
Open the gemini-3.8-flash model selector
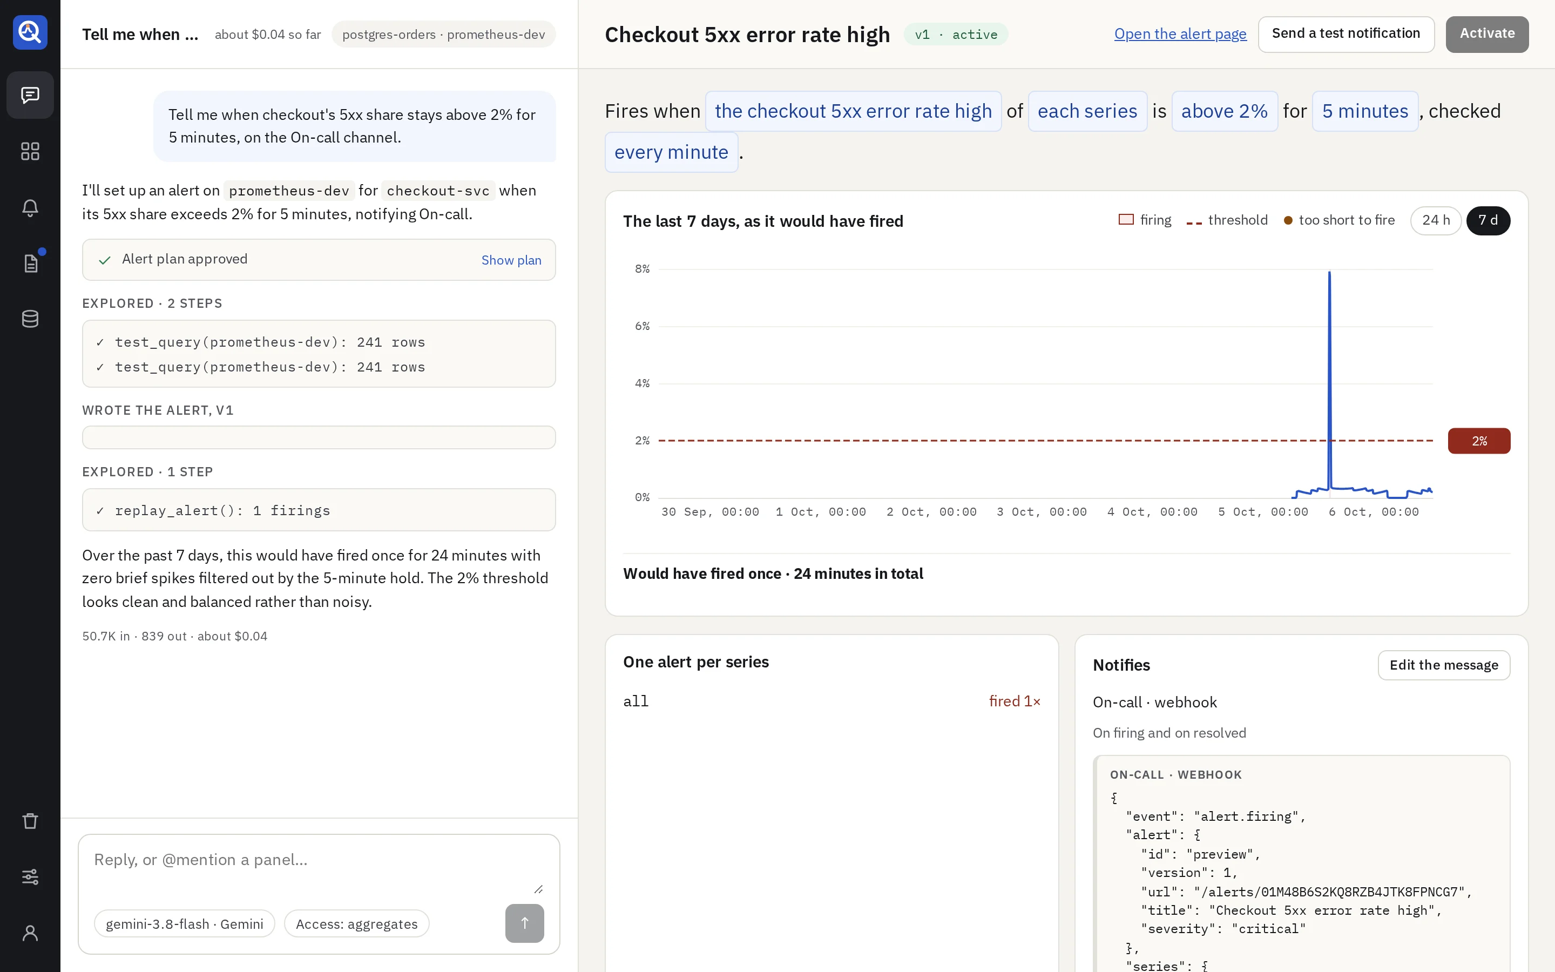(x=185, y=924)
